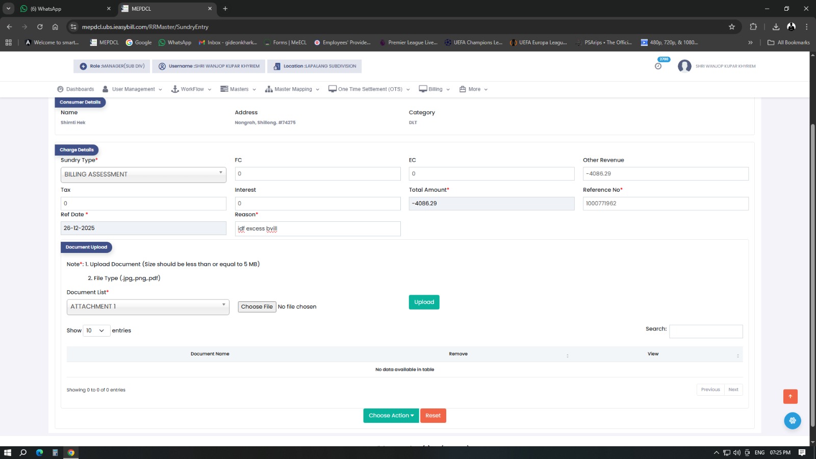This screenshot has height=459, width=816.
Task: Change the show entries count selector
Action: point(96,330)
